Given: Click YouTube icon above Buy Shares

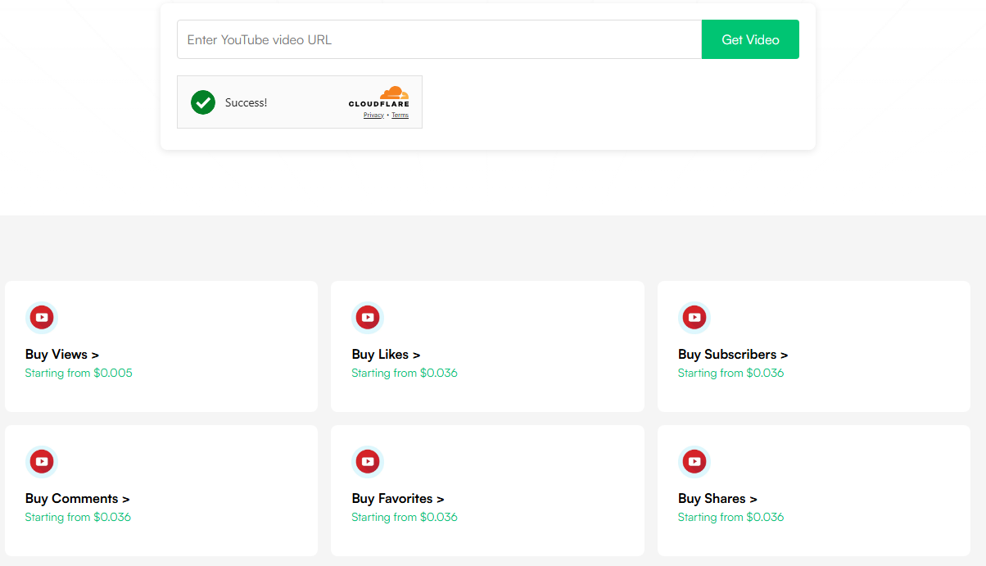Looking at the screenshot, I should click(694, 461).
